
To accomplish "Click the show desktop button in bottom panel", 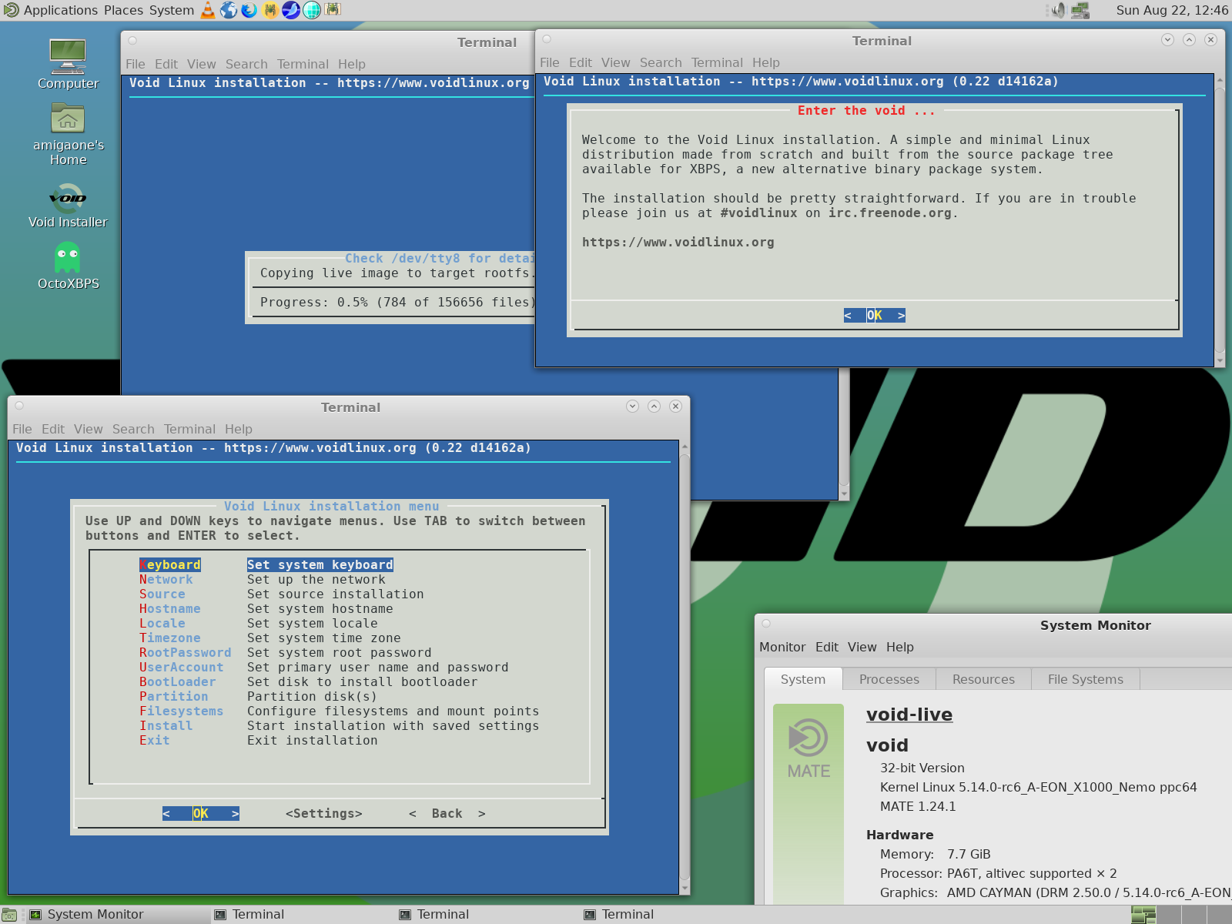I will pyautogui.click(x=9, y=915).
